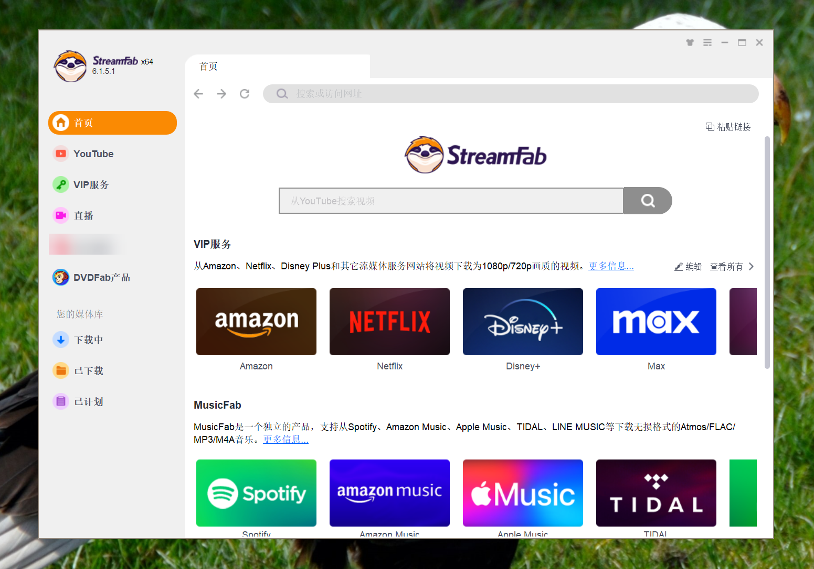Open 更多信息 link under VIP服务
This screenshot has width=814, height=569.
click(x=611, y=266)
